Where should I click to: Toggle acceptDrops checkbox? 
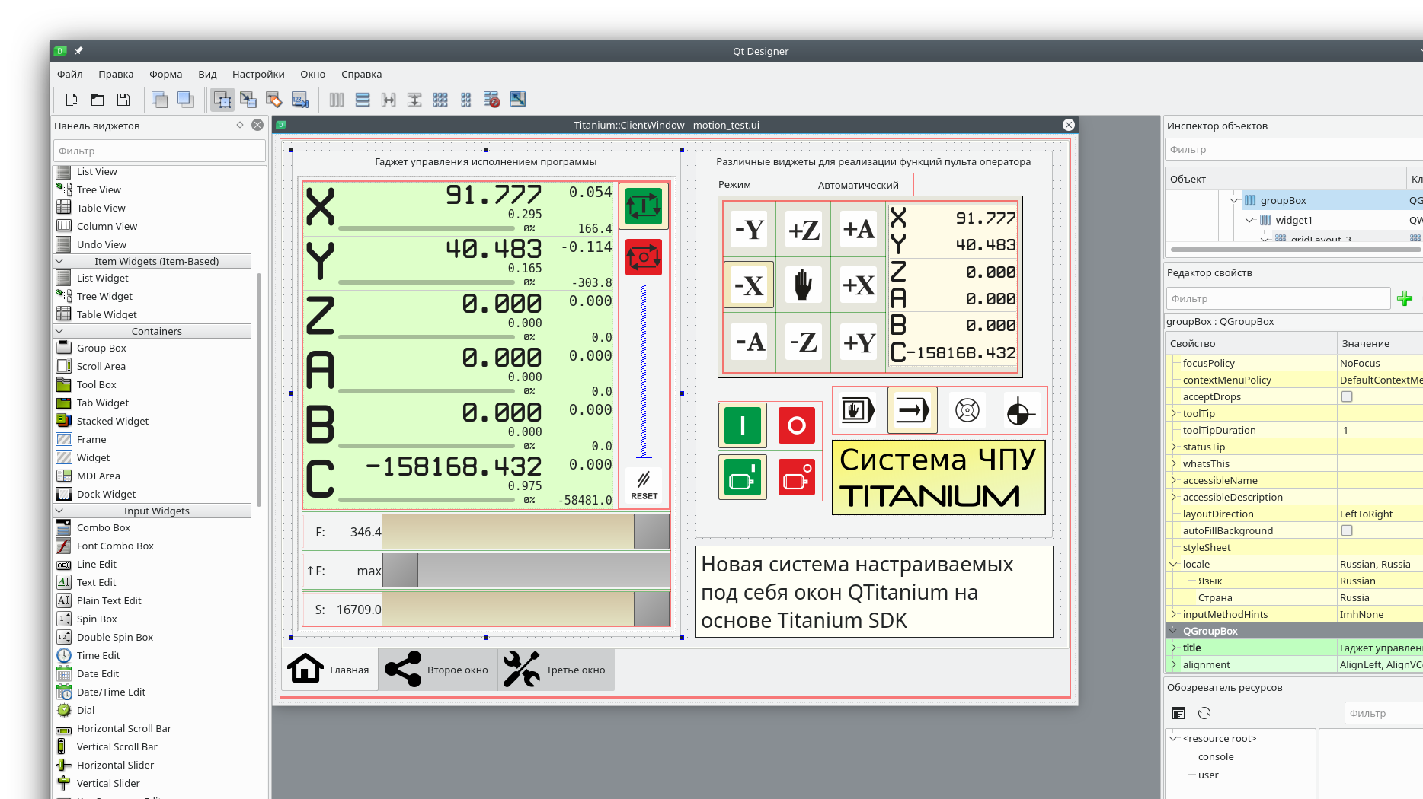click(x=1347, y=396)
